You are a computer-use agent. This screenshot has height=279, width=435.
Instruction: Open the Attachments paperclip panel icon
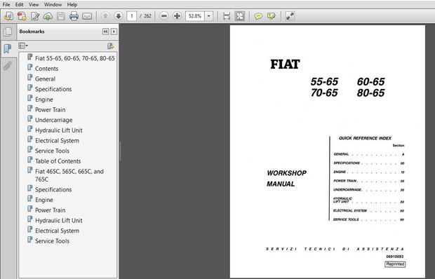pos(8,66)
